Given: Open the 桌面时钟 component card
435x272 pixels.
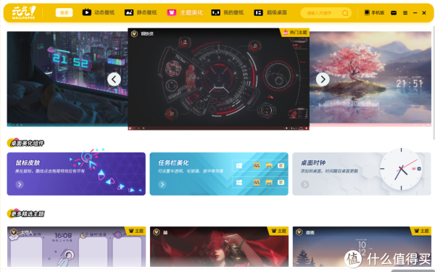Looking at the screenshot, I should click(362, 173).
